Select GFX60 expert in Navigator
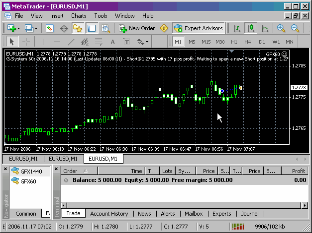Screen dimensions: 312x233 pyautogui.click(x=24, y=181)
